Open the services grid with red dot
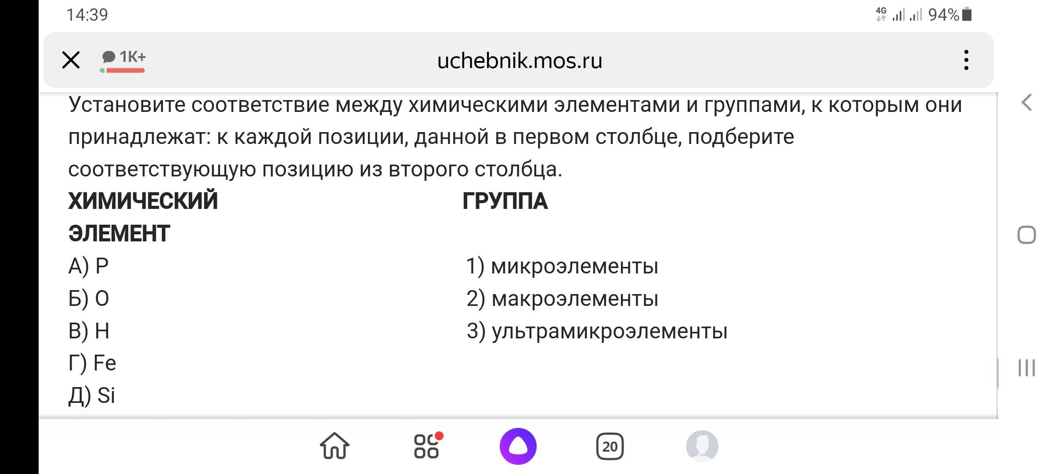This screenshot has width=1054, height=474. click(427, 446)
